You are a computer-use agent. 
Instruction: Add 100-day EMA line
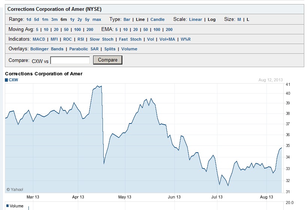pos(157,29)
